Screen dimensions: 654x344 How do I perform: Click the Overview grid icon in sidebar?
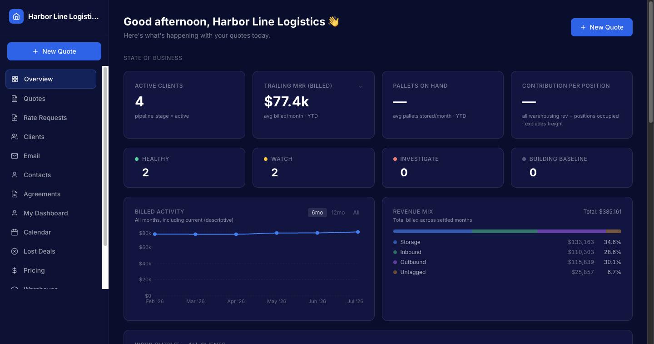pos(15,79)
